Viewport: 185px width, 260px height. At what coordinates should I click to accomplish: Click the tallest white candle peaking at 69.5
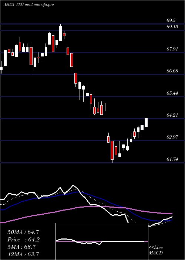[60, 33]
